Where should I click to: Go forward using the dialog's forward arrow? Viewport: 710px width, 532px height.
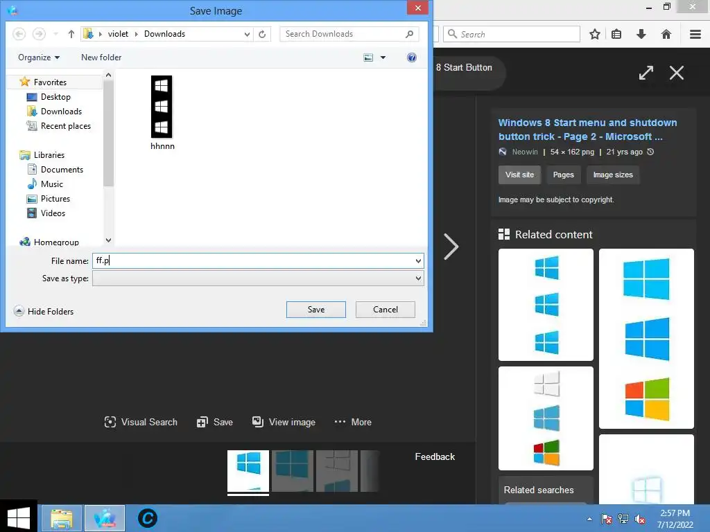point(39,34)
